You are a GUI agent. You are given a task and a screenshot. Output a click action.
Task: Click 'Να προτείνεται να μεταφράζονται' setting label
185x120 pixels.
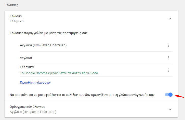point(82,95)
